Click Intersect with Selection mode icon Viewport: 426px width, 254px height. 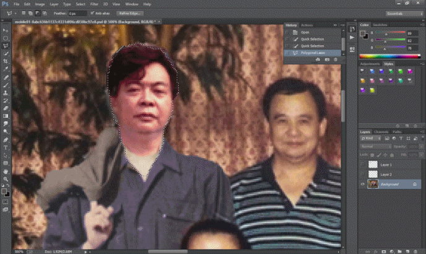click(45, 13)
